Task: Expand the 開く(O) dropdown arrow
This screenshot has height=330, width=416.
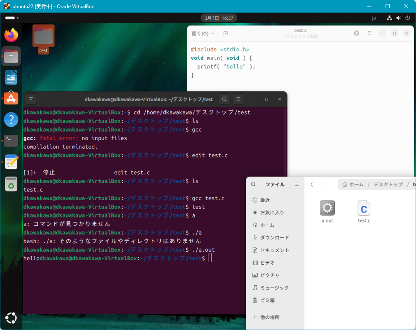Action: (213, 33)
